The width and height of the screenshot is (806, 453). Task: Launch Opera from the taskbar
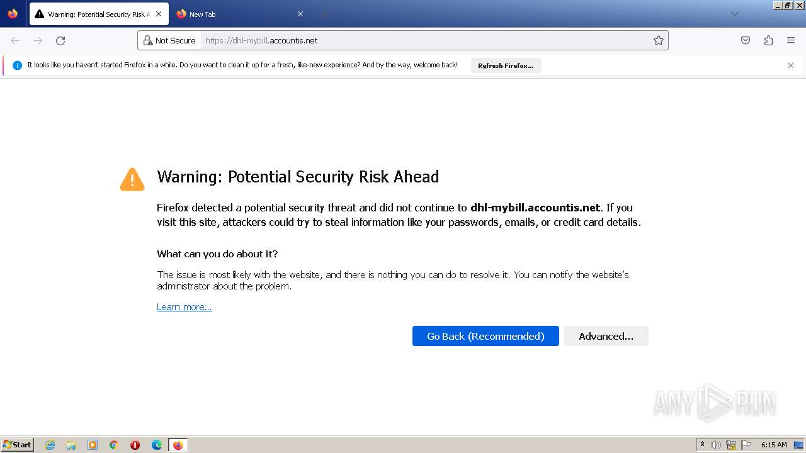point(135,445)
